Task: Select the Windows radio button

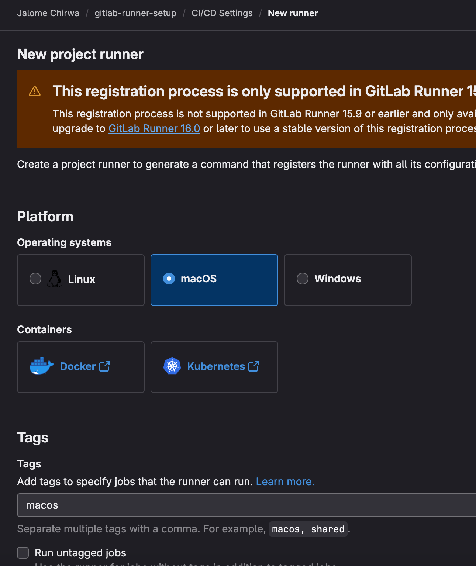Action: click(303, 279)
